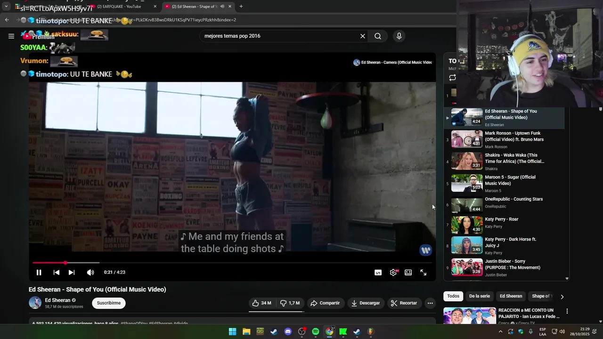Click the playlist panel scrollbar thumb

[x=600, y=109]
